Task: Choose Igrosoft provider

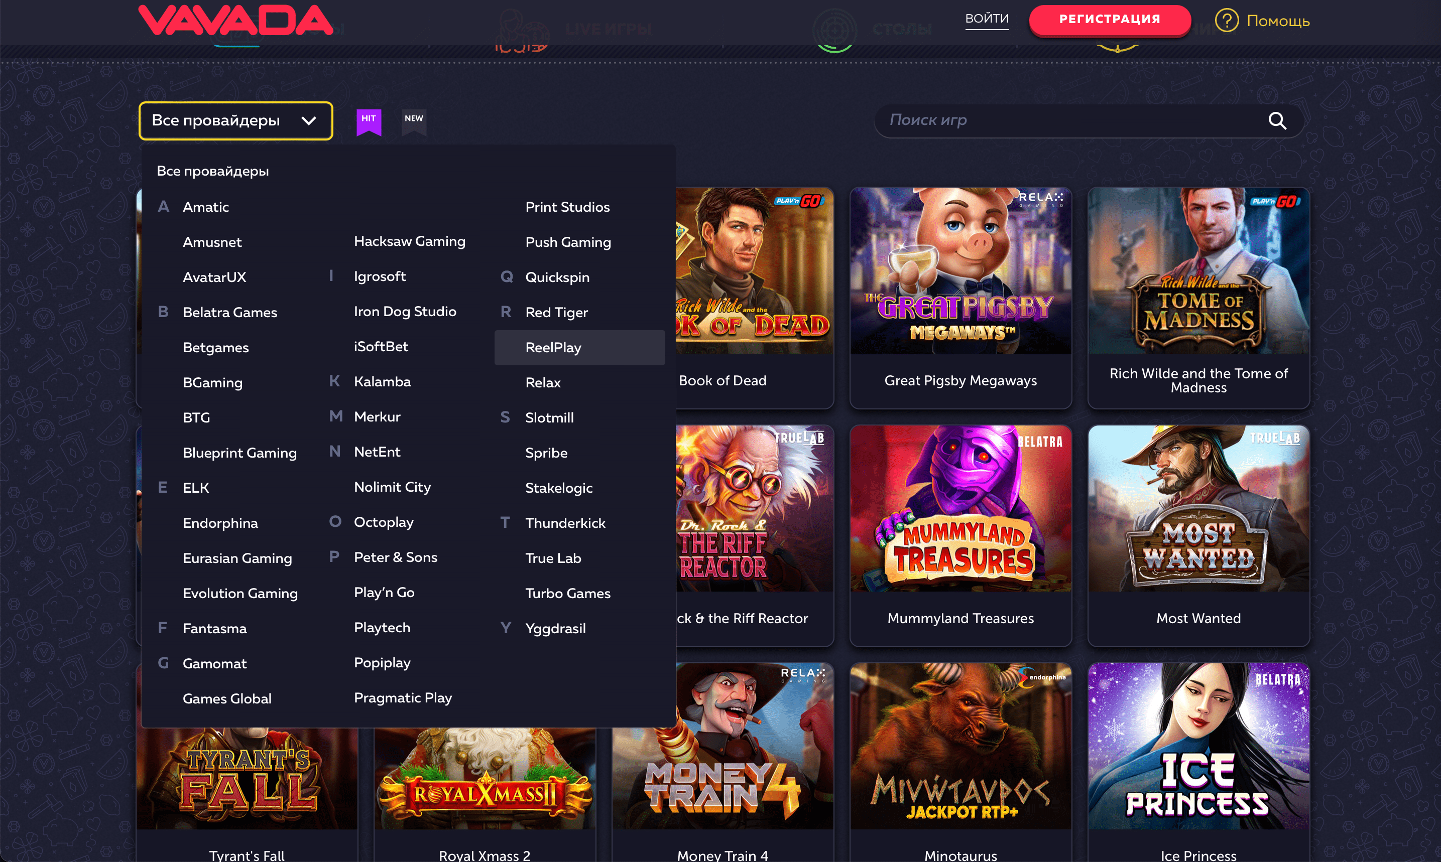Action: click(380, 276)
